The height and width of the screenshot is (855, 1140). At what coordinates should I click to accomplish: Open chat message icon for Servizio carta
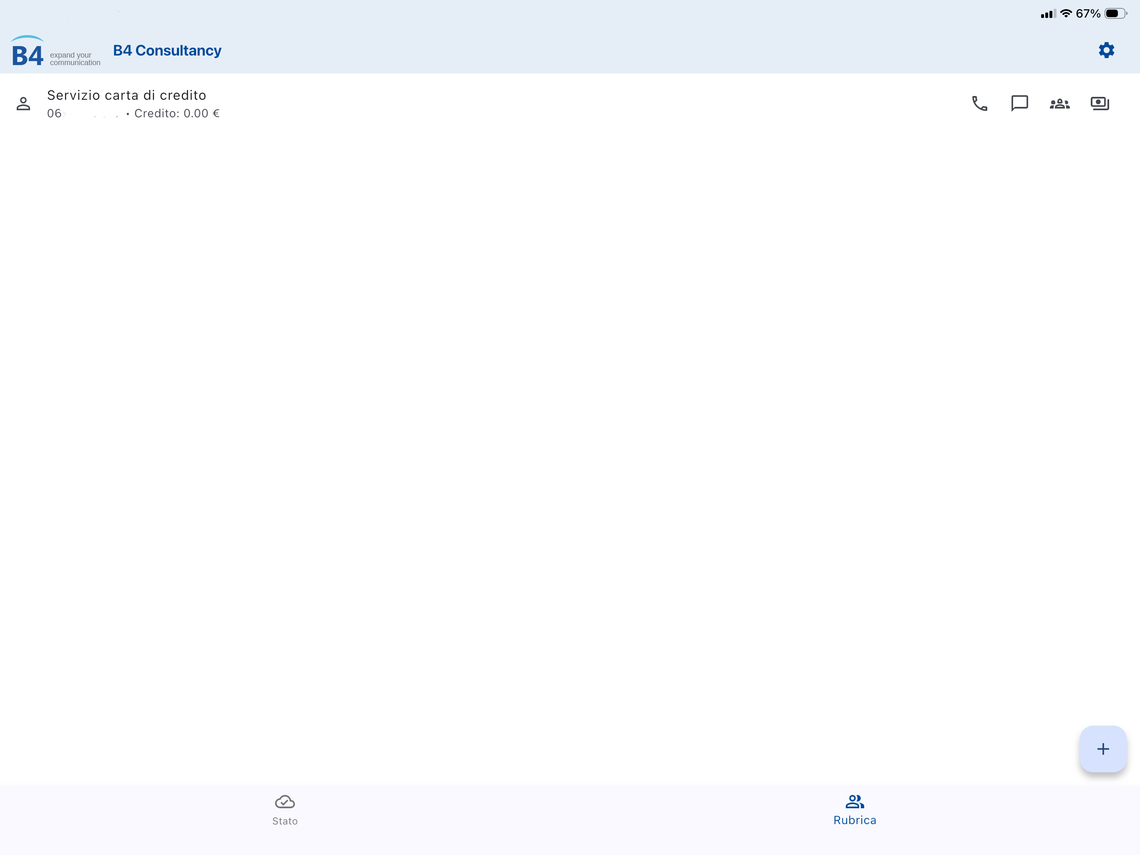pyautogui.click(x=1019, y=103)
